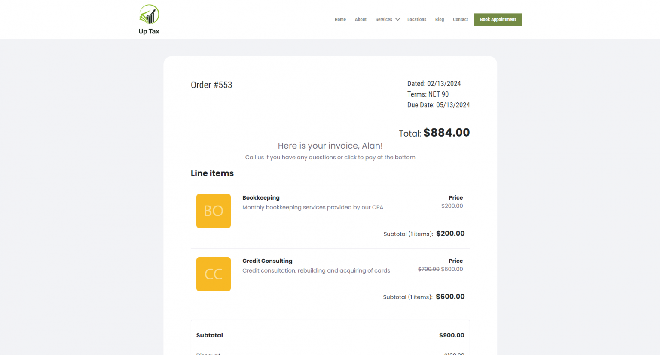The height and width of the screenshot is (355, 660).
Task: Navigate to Locations page
Action: pos(416,19)
